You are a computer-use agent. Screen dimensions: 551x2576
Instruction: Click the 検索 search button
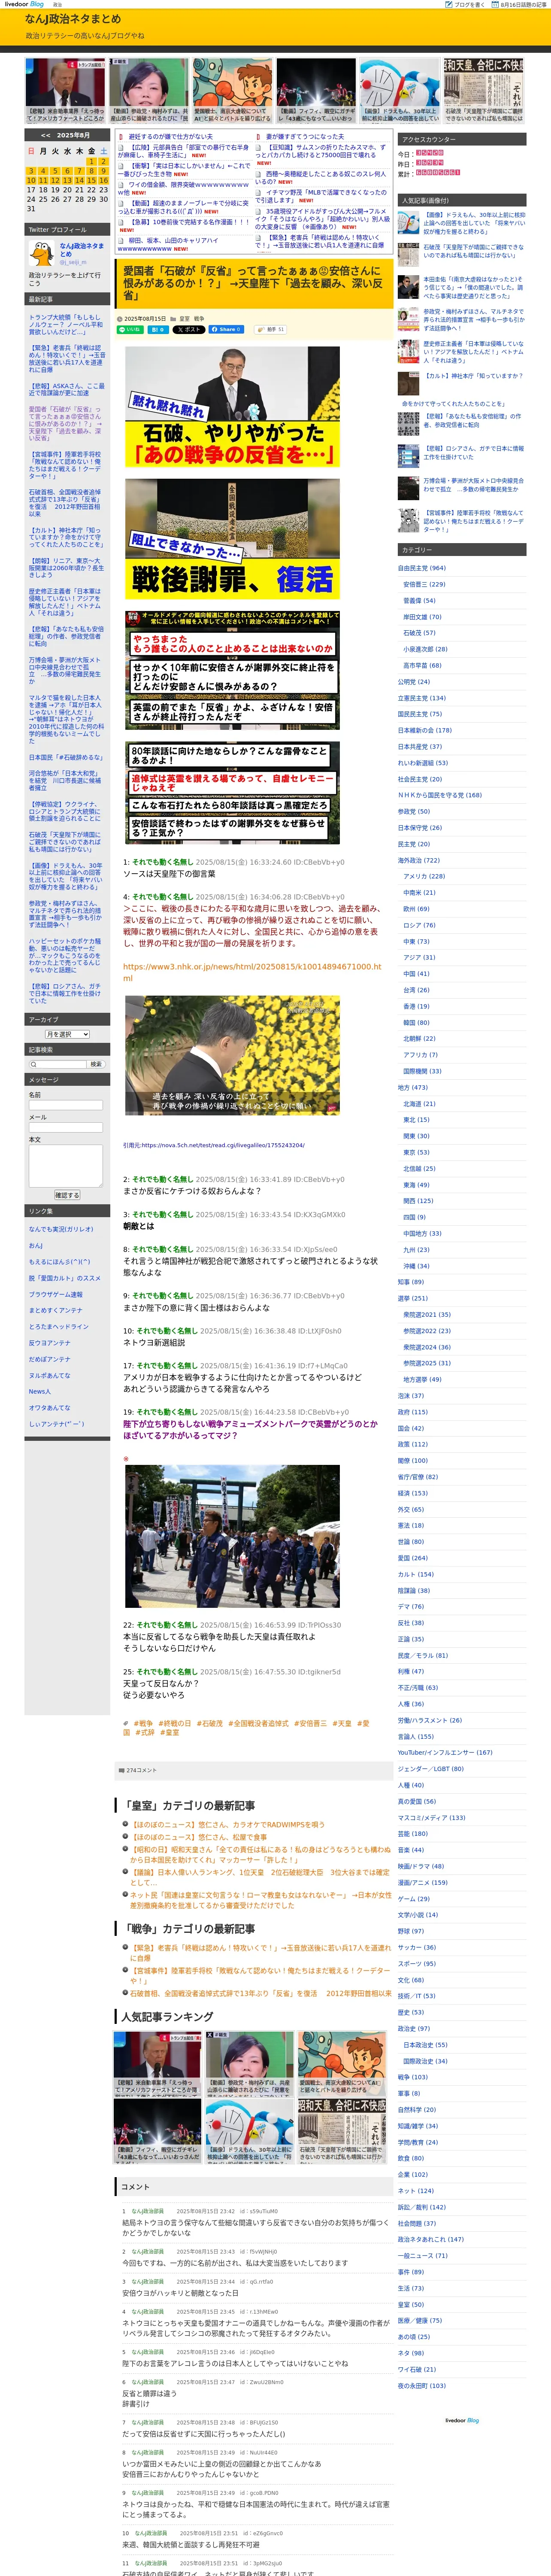[x=96, y=1064]
